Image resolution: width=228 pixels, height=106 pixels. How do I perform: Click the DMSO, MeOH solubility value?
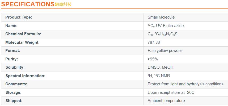(161, 67)
